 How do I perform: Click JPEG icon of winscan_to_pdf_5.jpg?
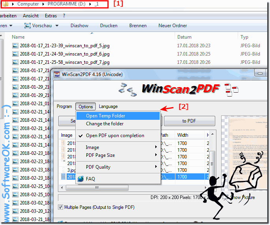(x=15, y=46)
